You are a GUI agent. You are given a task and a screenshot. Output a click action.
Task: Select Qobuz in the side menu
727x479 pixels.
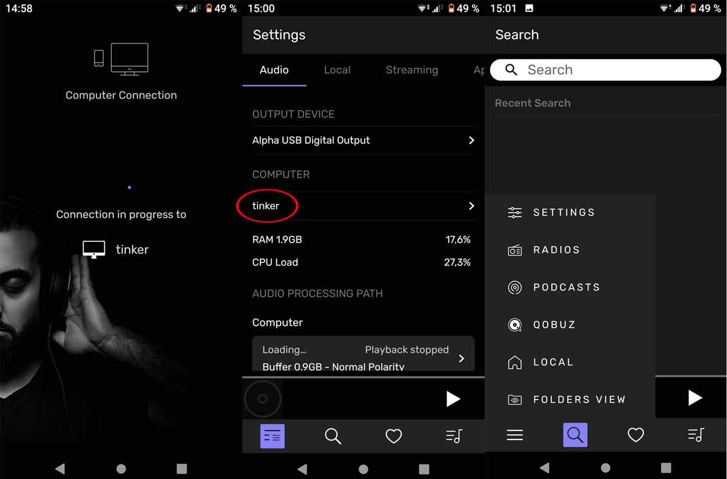pyautogui.click(x=554, y=325)
